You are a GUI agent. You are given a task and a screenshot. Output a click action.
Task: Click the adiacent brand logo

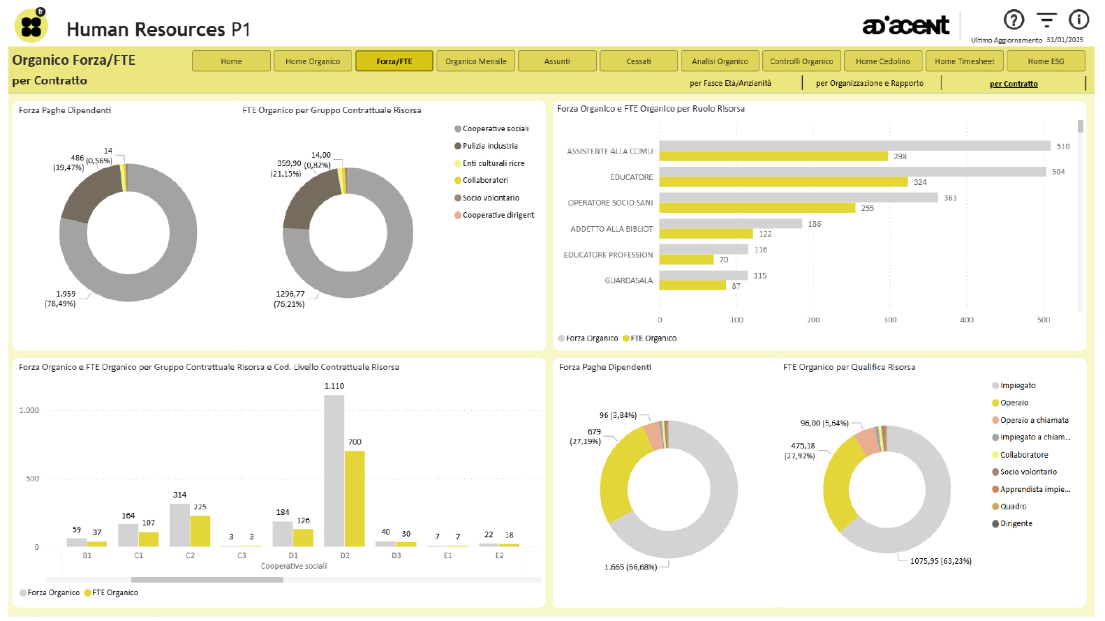tap(905, 26)
